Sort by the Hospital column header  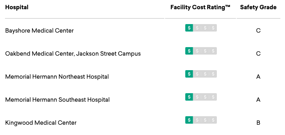(17, 7)
